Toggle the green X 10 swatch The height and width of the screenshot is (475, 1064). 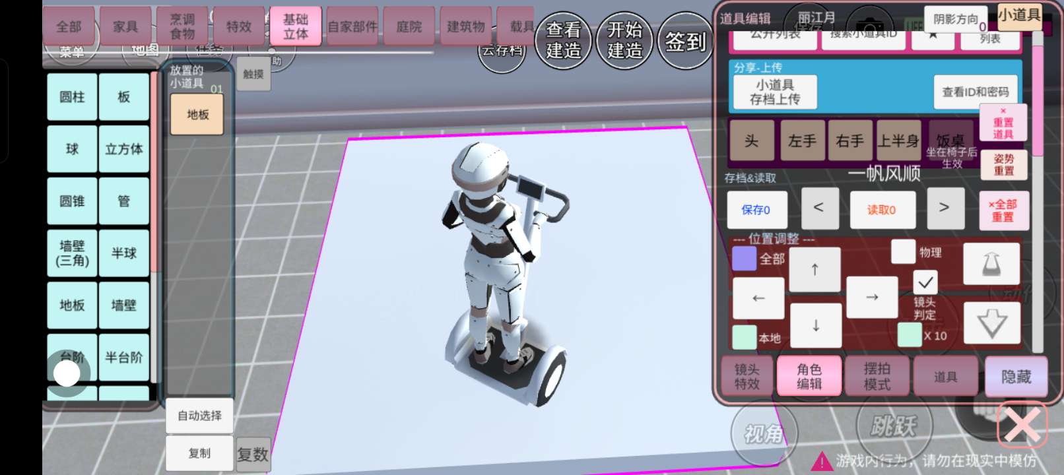pyautogui.click(x=910, y=334)
